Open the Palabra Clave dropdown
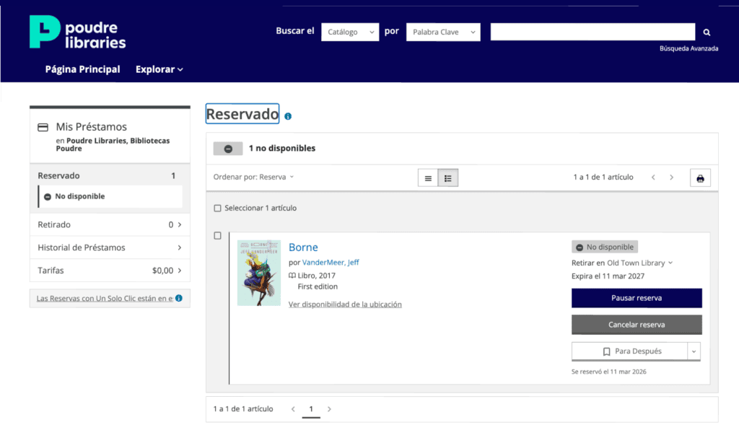The width and height of the screenshot is (739, 425). pos(443,32)
